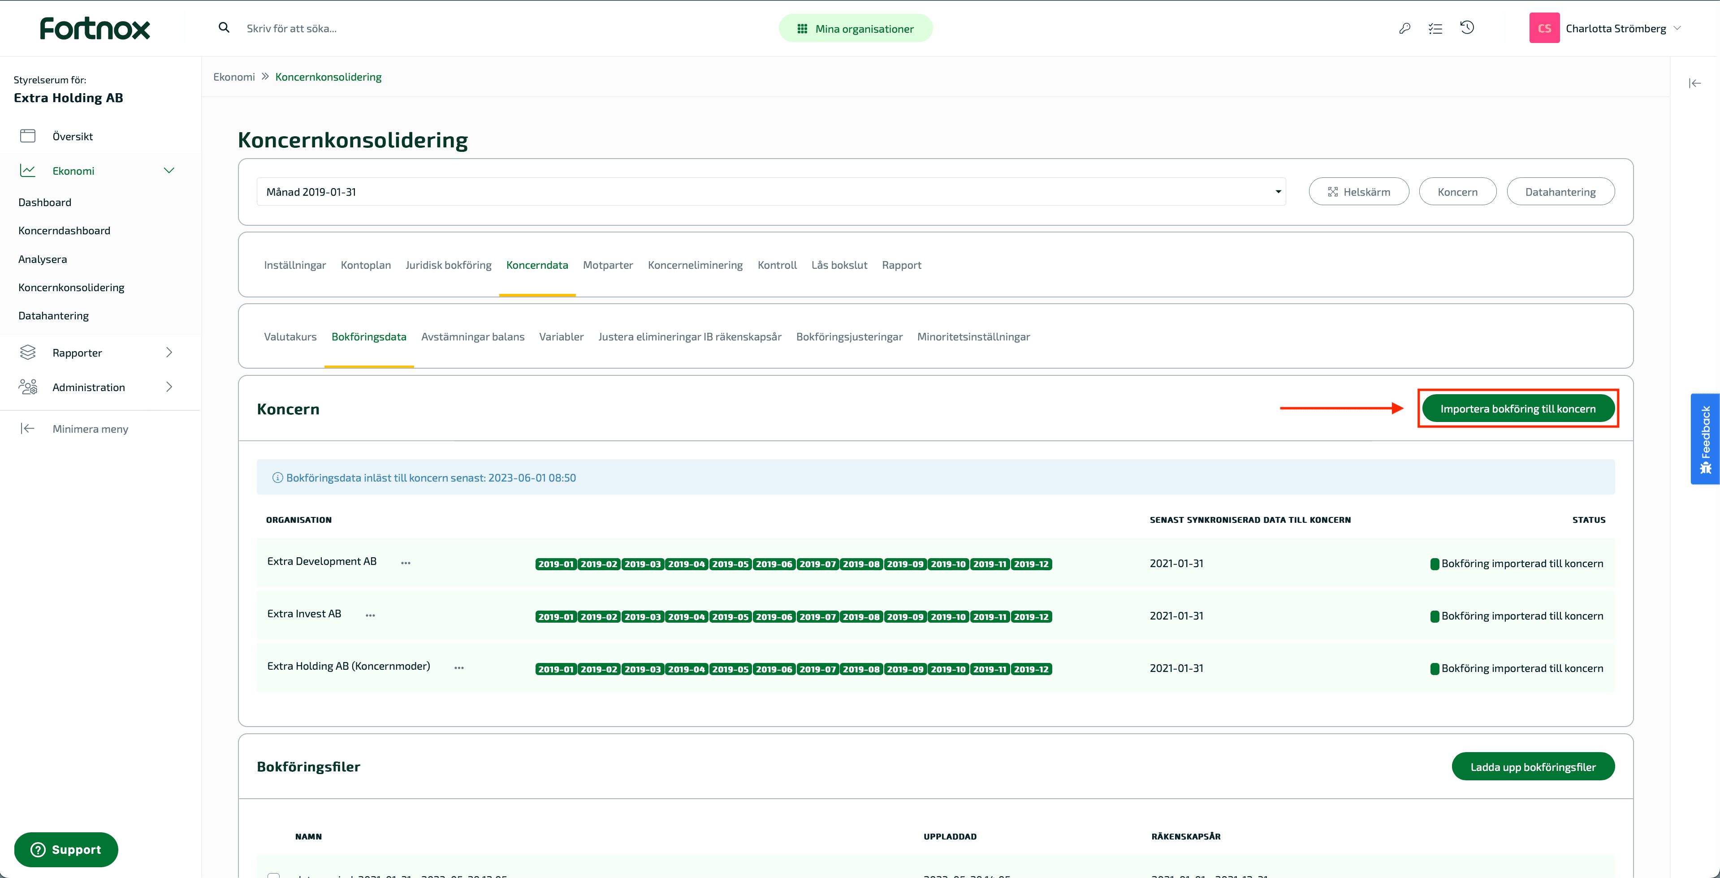Open the checklist icon in top bar
This screenshot has height=878, width=1720.
pos(1435,29)
